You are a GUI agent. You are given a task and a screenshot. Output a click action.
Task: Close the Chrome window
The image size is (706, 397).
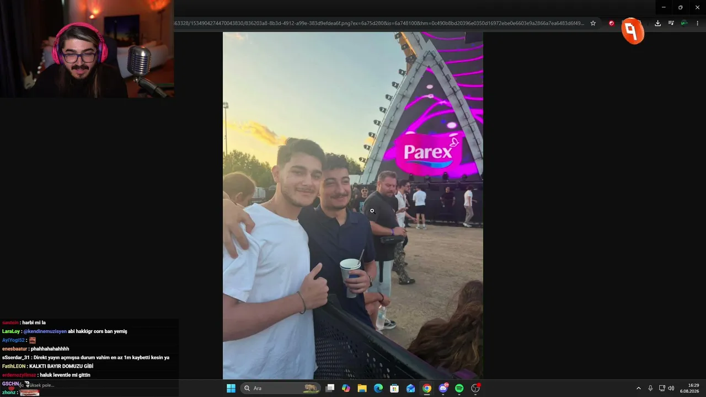tap(697, 7)
